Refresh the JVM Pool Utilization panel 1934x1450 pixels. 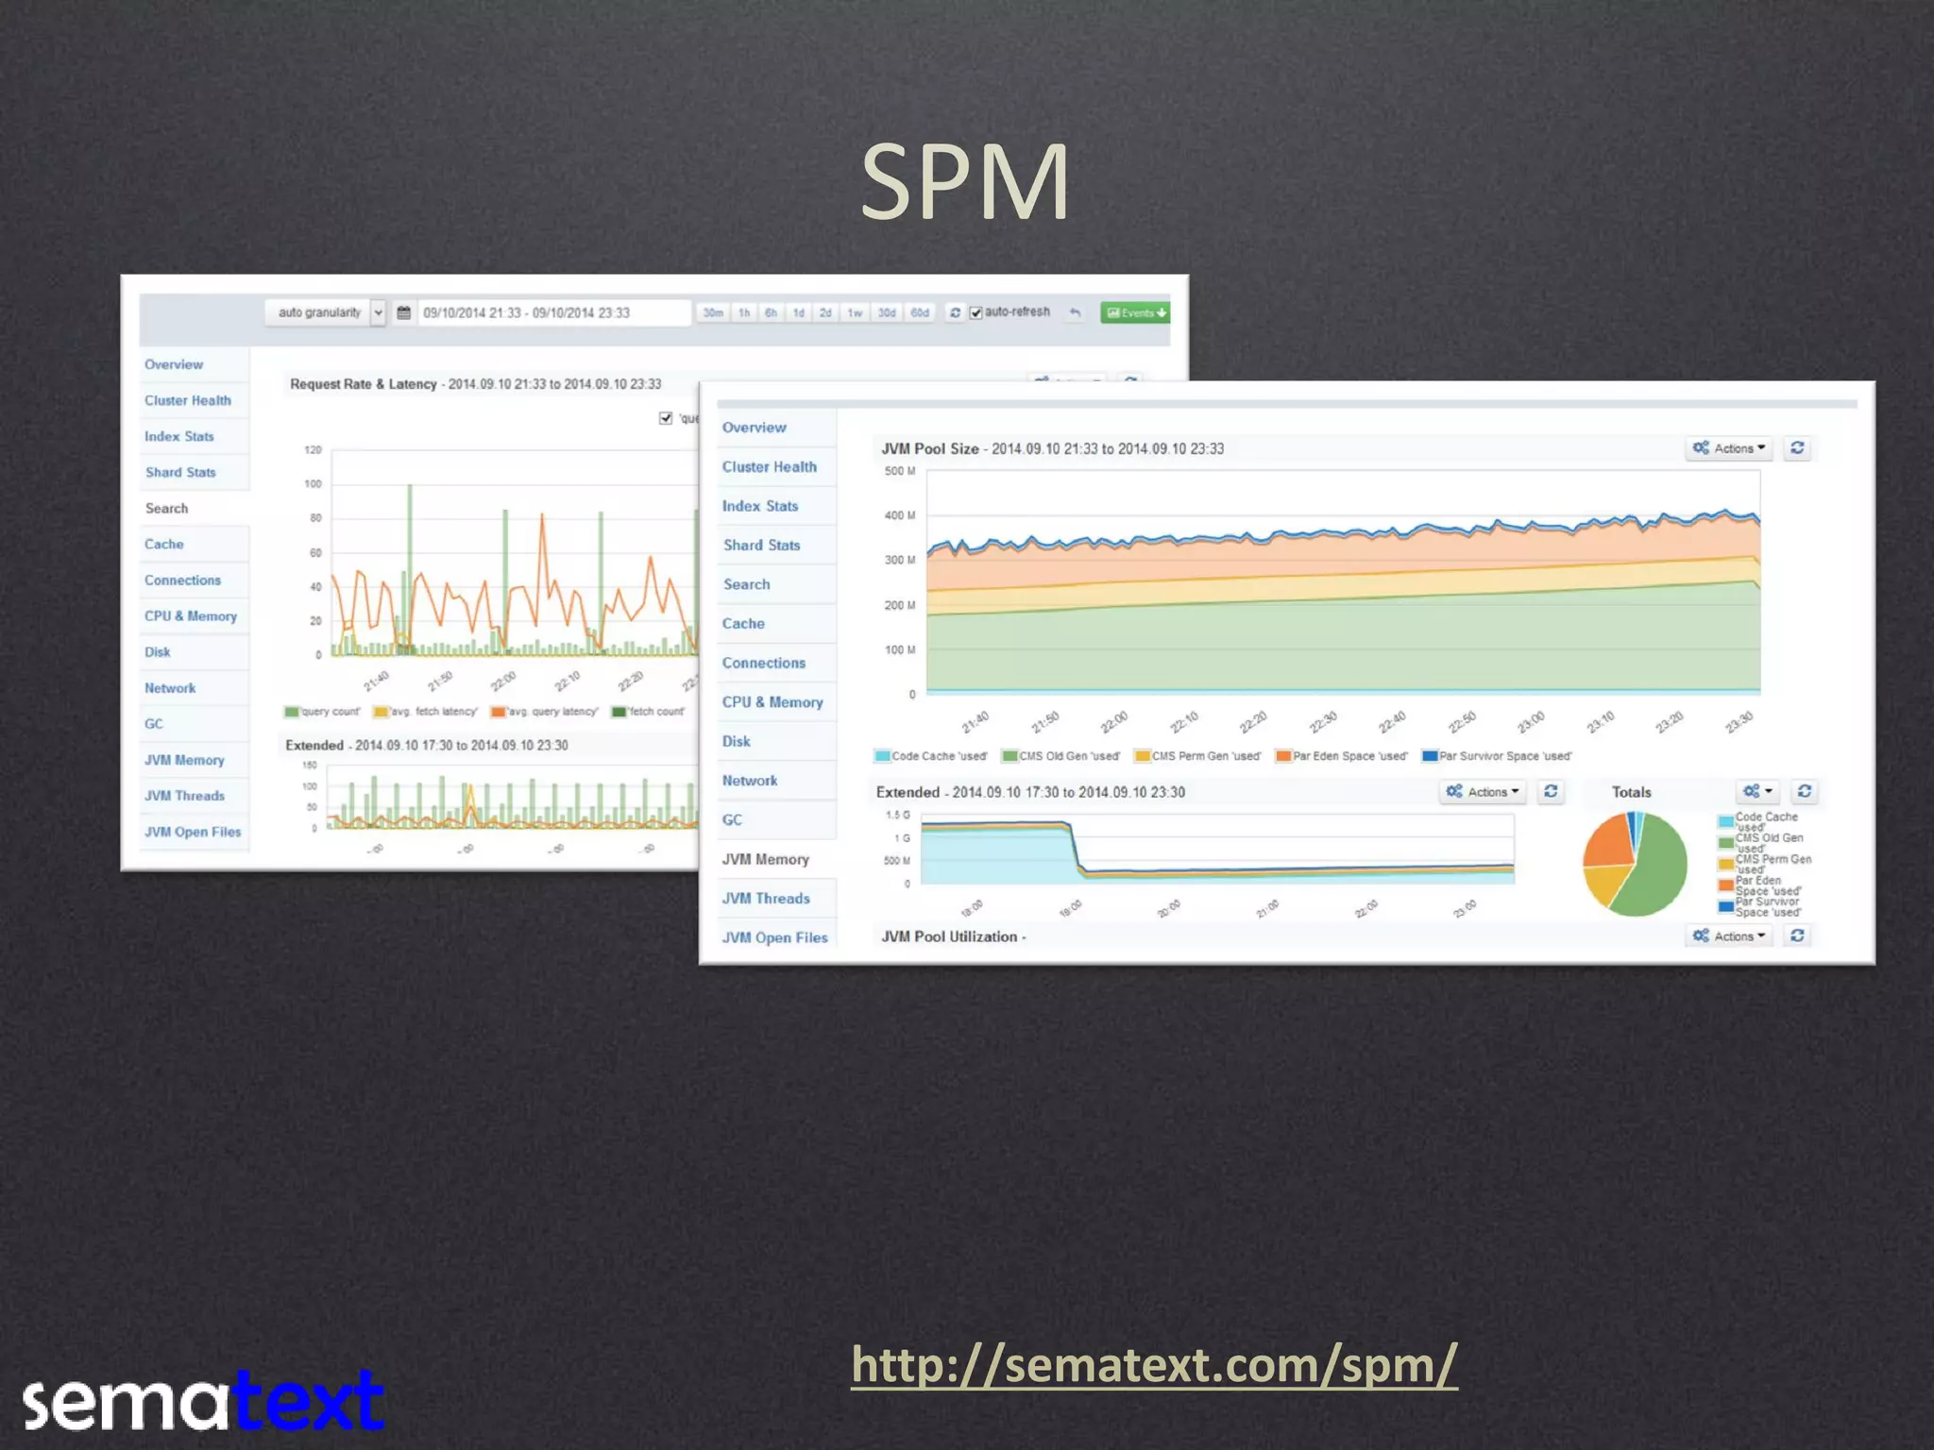pos(1797,936)
